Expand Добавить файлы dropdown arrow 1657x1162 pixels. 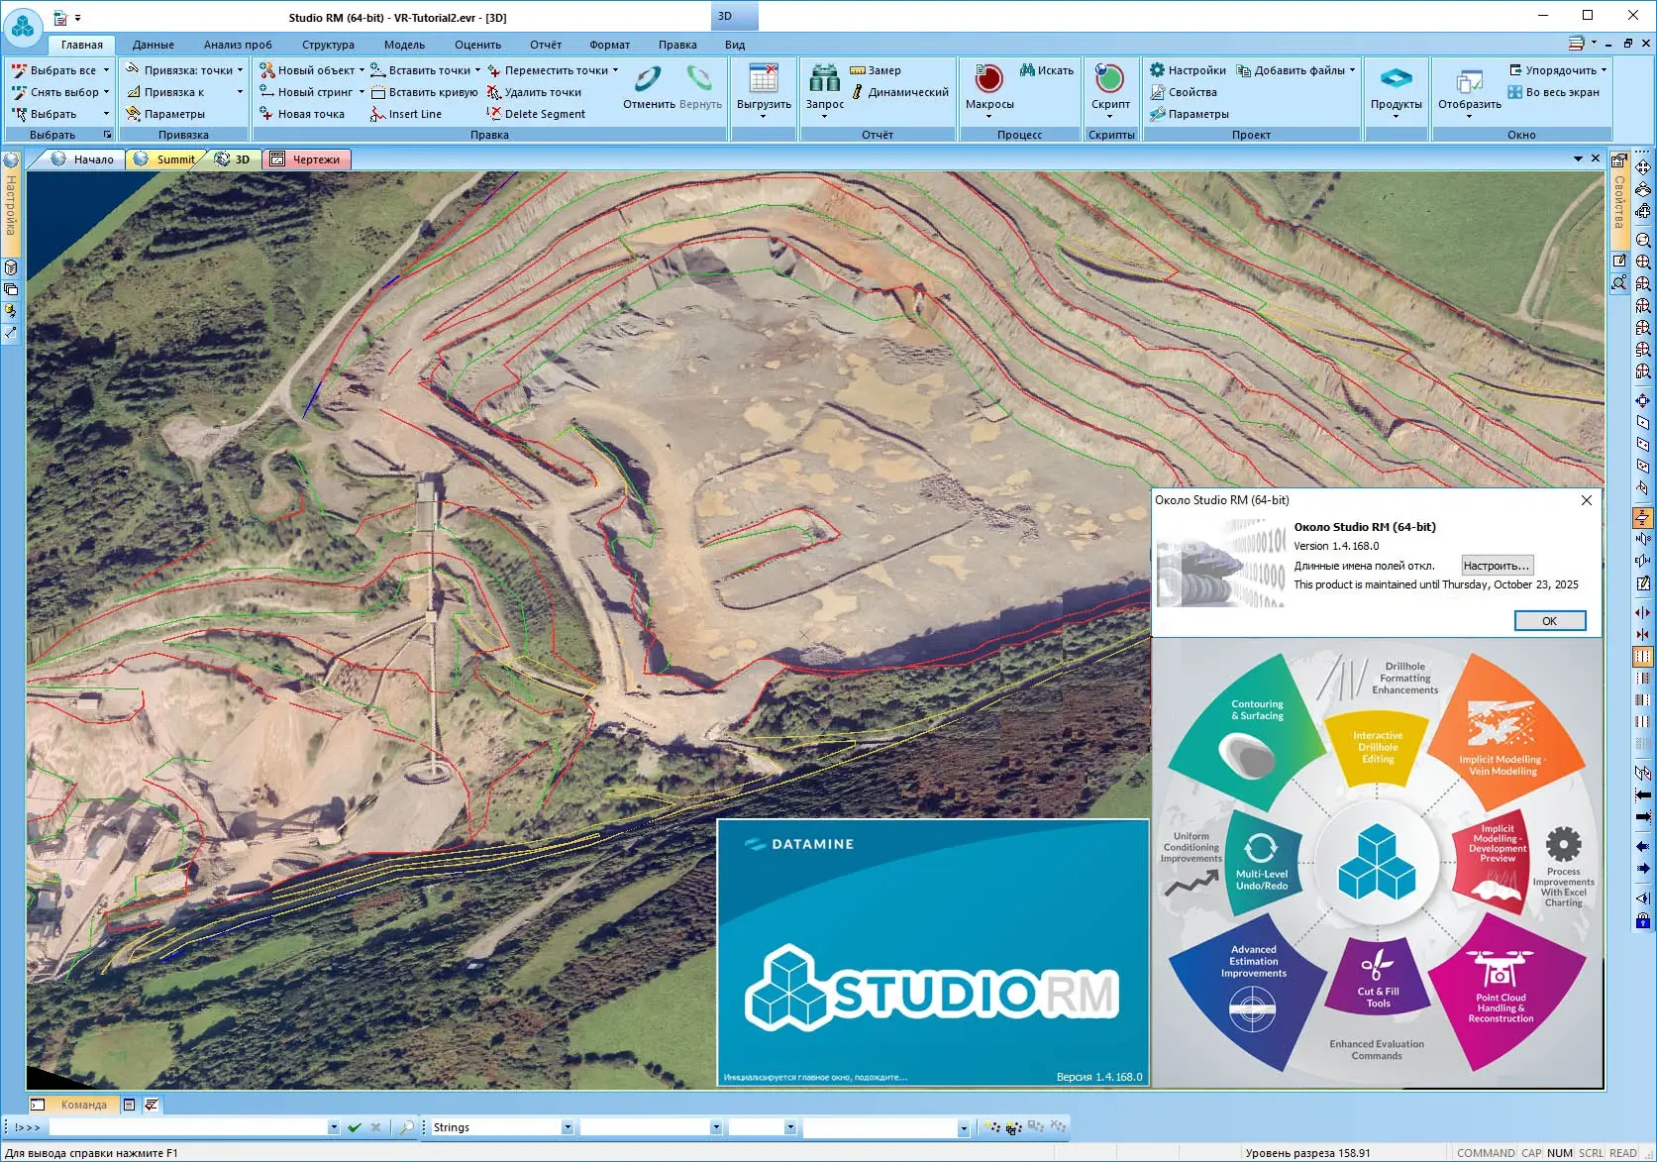click(1352, 70)
